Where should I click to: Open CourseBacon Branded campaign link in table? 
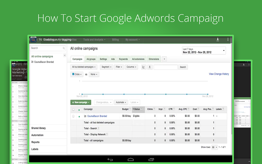pos(97,116)
